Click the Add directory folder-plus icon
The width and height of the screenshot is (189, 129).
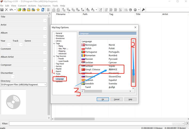pos(24,10)
